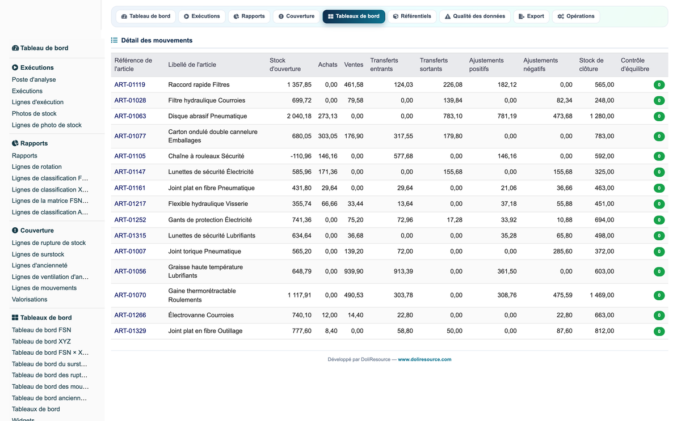Viewport: 681px width, 421px height.
Task: Select the Graisse haute température Lubrifiants label
Action: tap(205, 271)
